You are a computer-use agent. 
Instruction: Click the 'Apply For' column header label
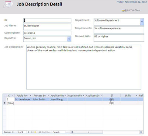tap(22, 95)
